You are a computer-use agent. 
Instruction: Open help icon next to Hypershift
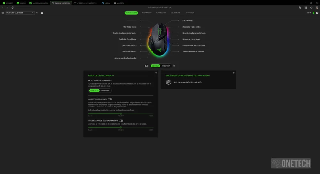click(174, 66)
